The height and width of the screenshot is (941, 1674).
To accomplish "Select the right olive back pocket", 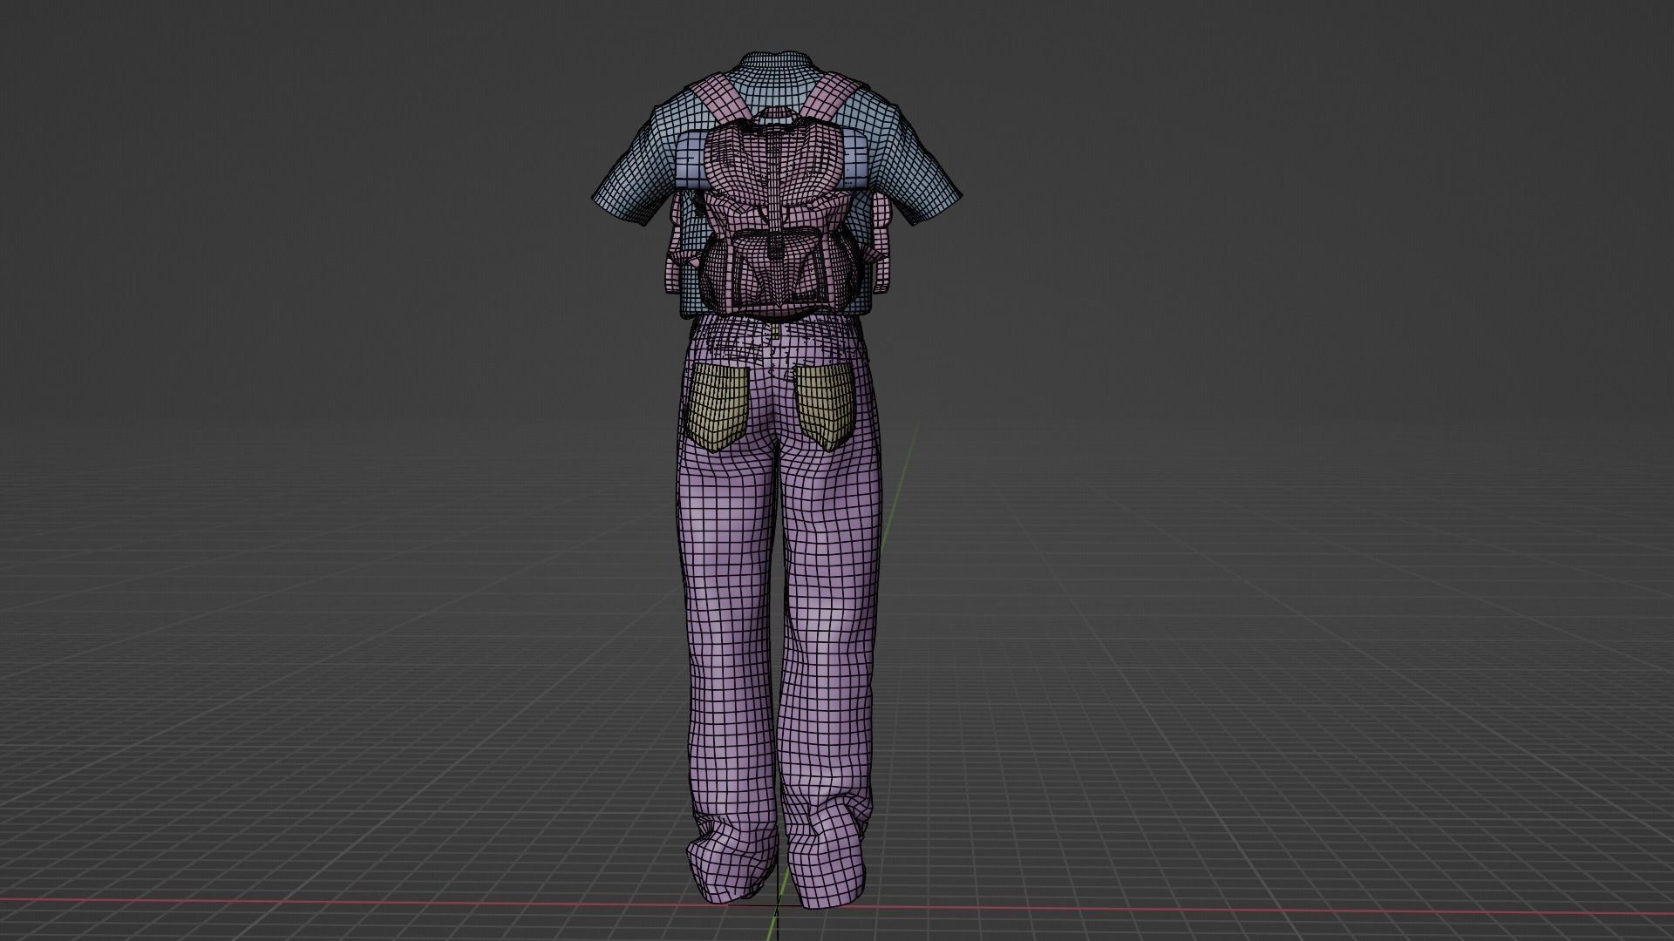I will (823, 406).
